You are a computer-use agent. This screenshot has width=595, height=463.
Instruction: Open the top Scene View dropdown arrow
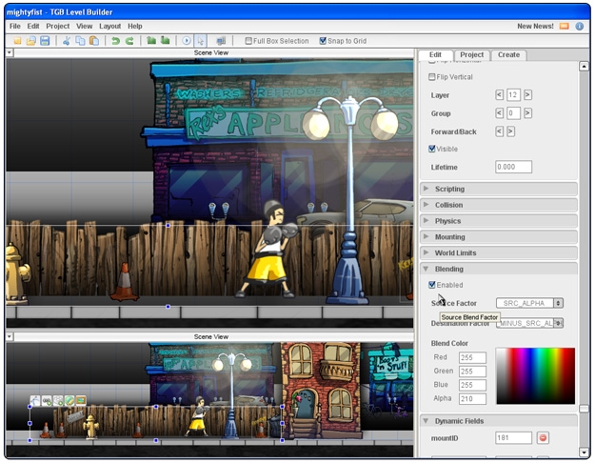coord(10,52)
